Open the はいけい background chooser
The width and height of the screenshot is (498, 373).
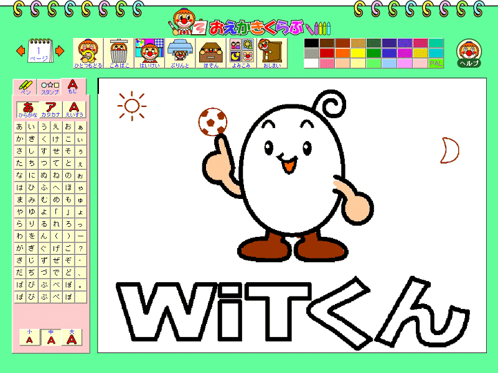(149, 53)
